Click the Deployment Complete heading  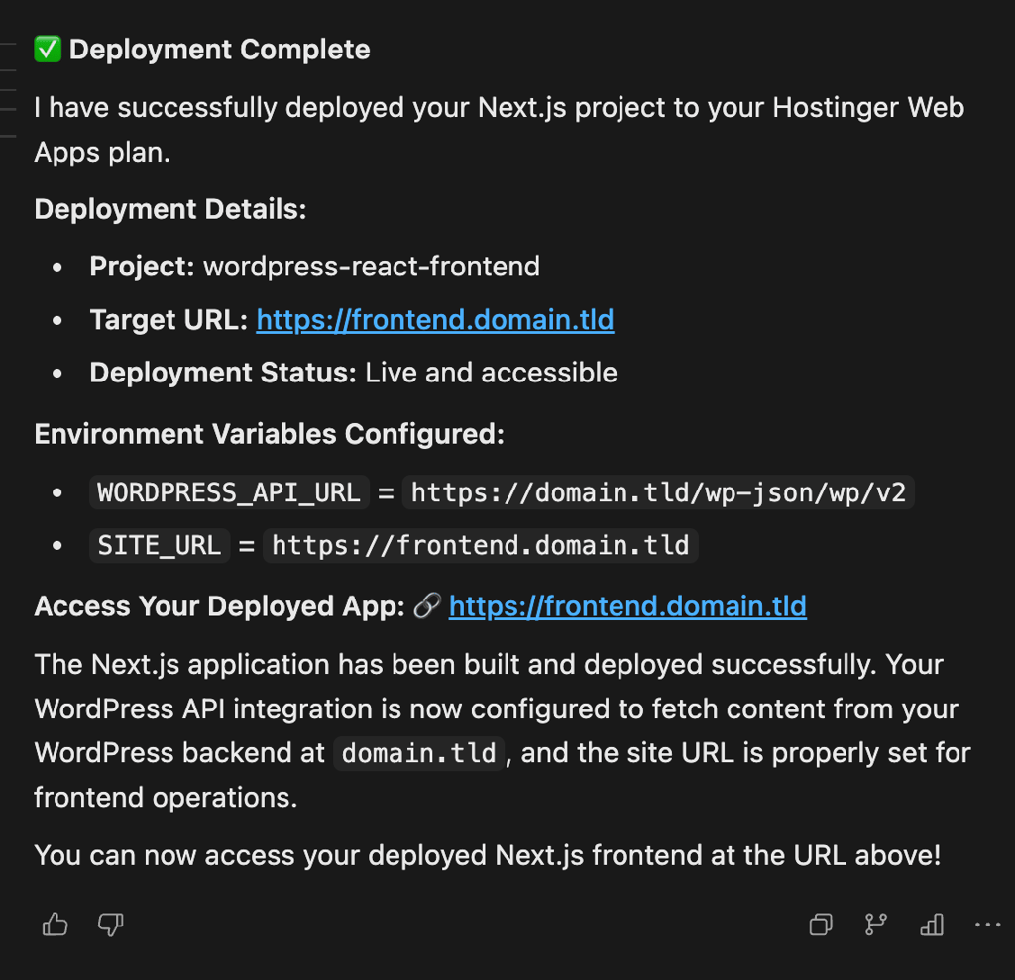219,50
